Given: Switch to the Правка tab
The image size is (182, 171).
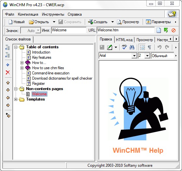Looking at the screenshot, I should point(106,39).
